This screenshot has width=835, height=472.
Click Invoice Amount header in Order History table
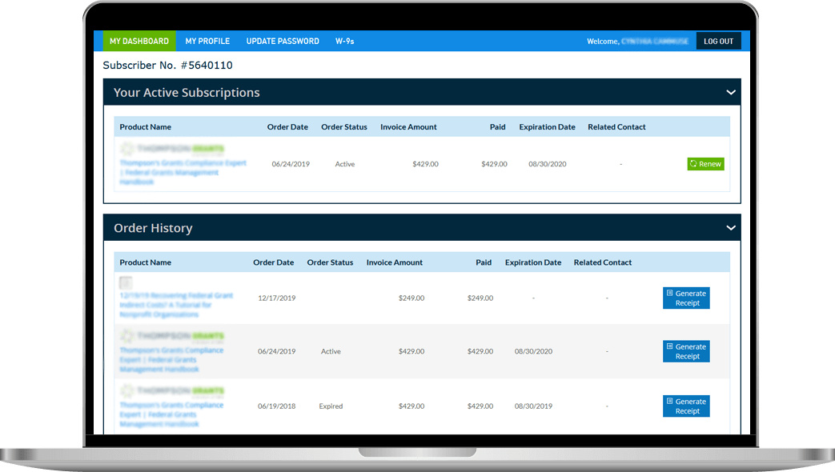tap(395, 262)
